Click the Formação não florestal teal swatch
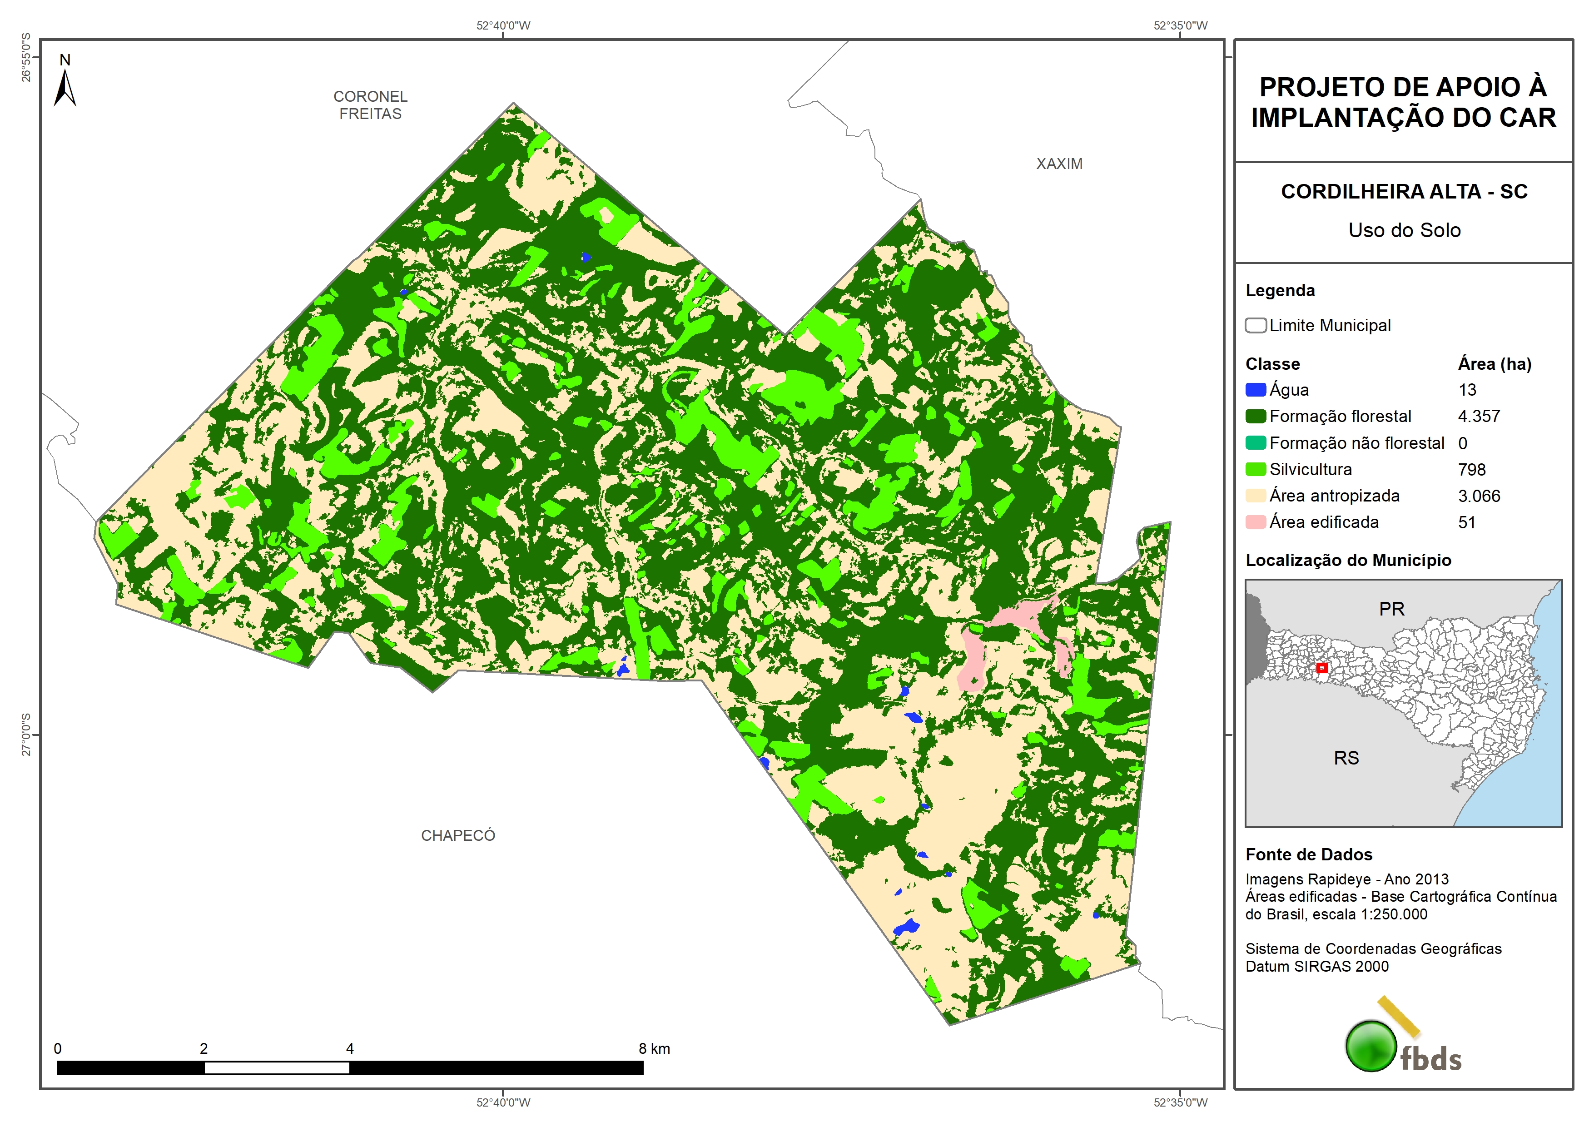 click(x=1255, y=443)
